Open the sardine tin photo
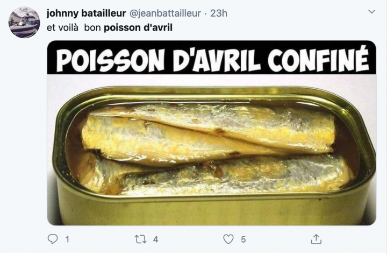This screenshot has width=387, height=255. [212, 133]
